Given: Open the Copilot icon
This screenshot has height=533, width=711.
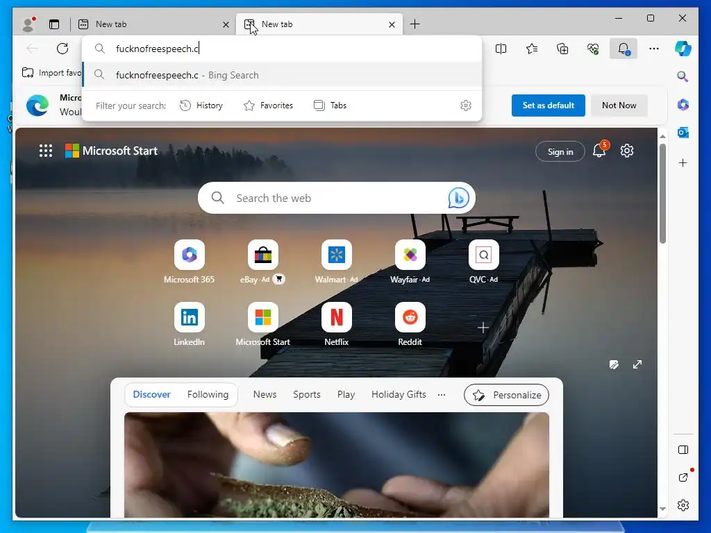Looking at the screenshot, I should click(x=683, y=49).
